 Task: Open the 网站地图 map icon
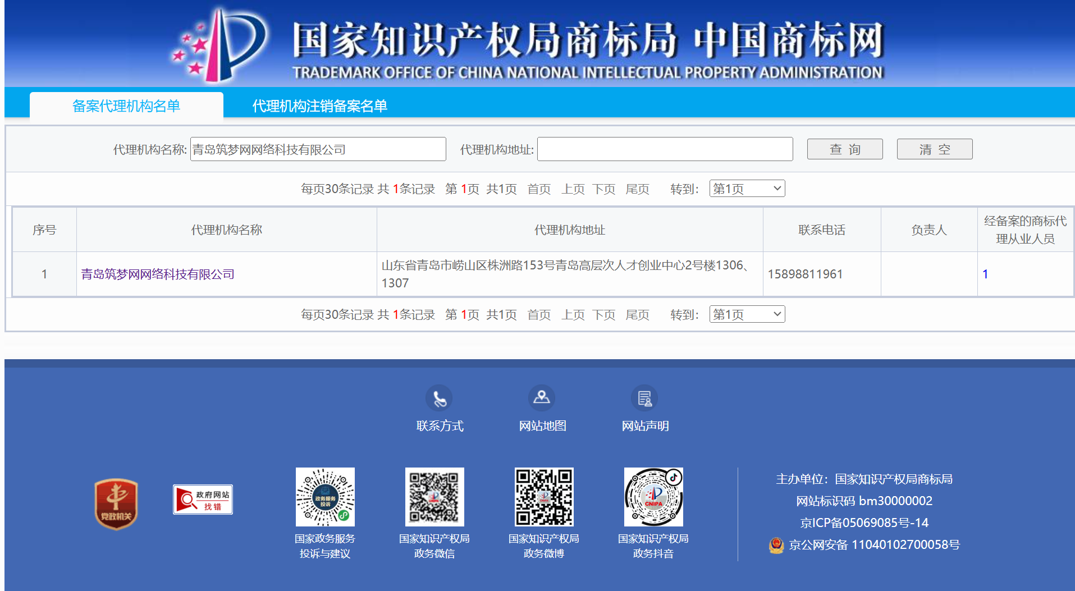point(542,398)
